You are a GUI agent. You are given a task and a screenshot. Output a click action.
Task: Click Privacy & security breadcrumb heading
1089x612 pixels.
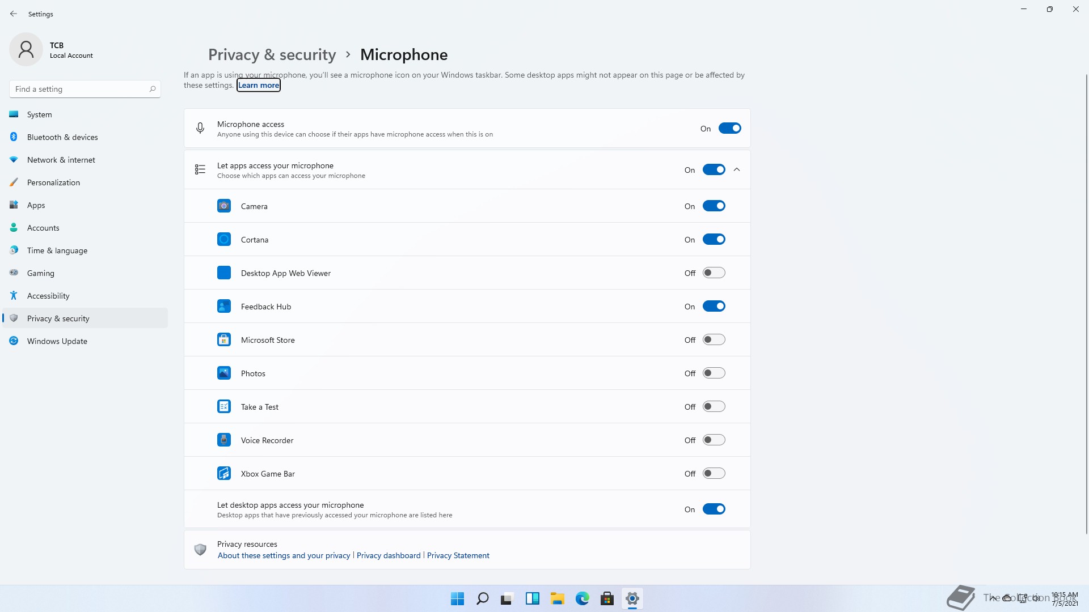pos(272,54)
